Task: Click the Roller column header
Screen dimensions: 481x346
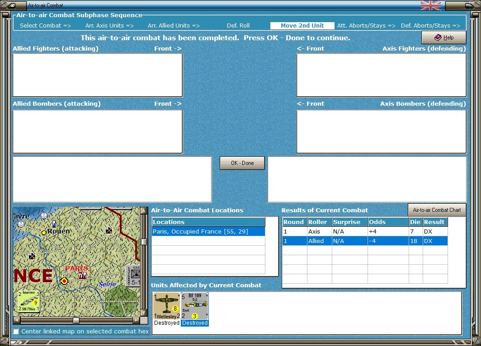Action: click(319, 222)
